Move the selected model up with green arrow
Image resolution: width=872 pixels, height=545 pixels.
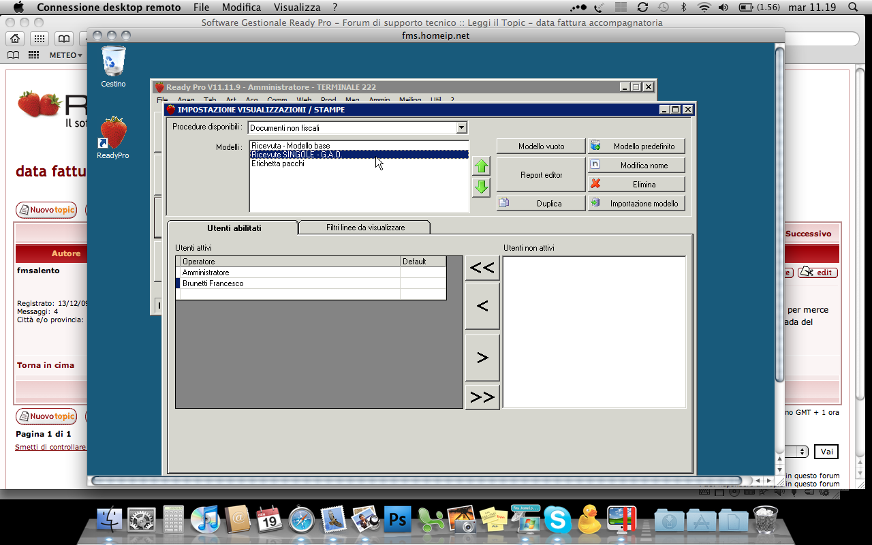pyautogui.click(x=482, y=166)
